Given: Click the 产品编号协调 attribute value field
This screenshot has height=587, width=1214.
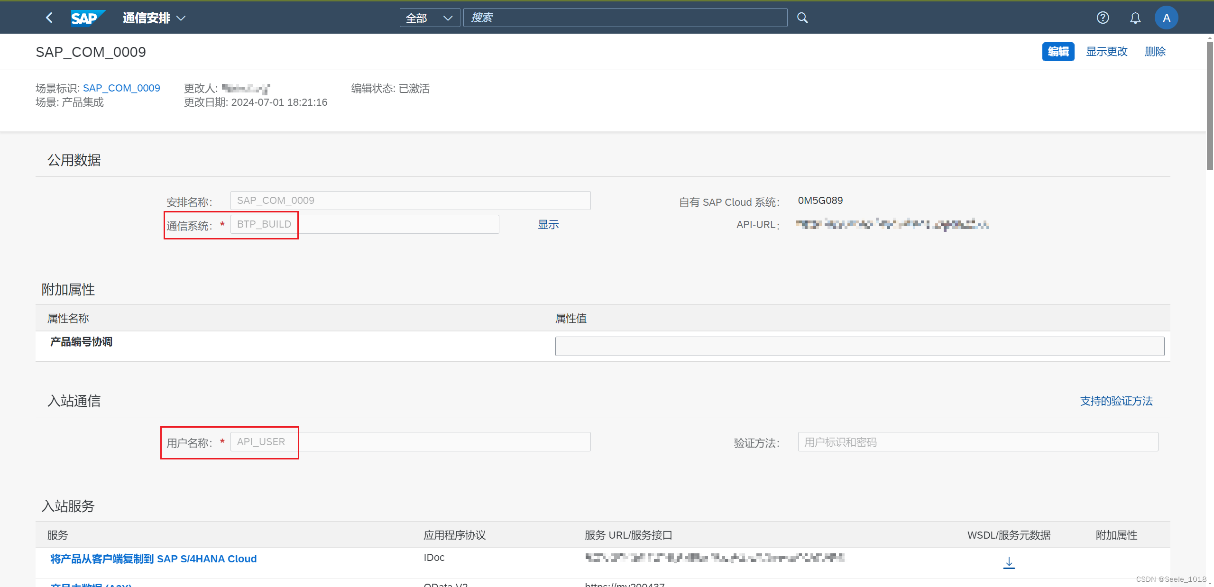Looking at the screenshot, I should (x=859, y=346).
